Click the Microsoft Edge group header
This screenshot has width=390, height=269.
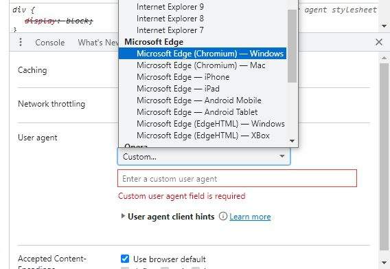(x=154, y=42)
